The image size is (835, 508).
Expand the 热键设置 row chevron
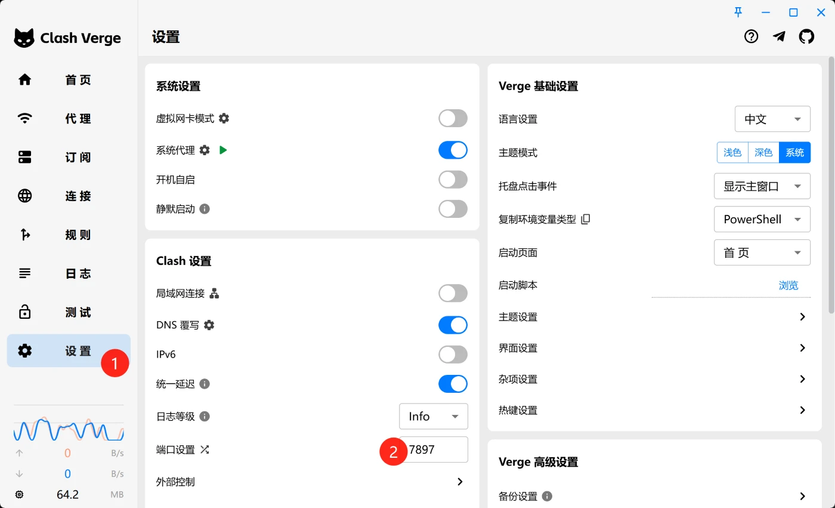click(x=803, y=410)
